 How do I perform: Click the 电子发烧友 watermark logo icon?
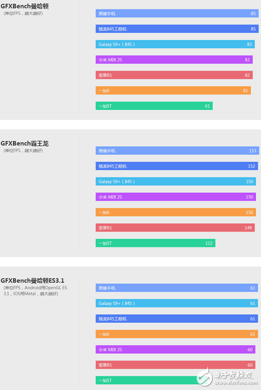click(204, 377)
